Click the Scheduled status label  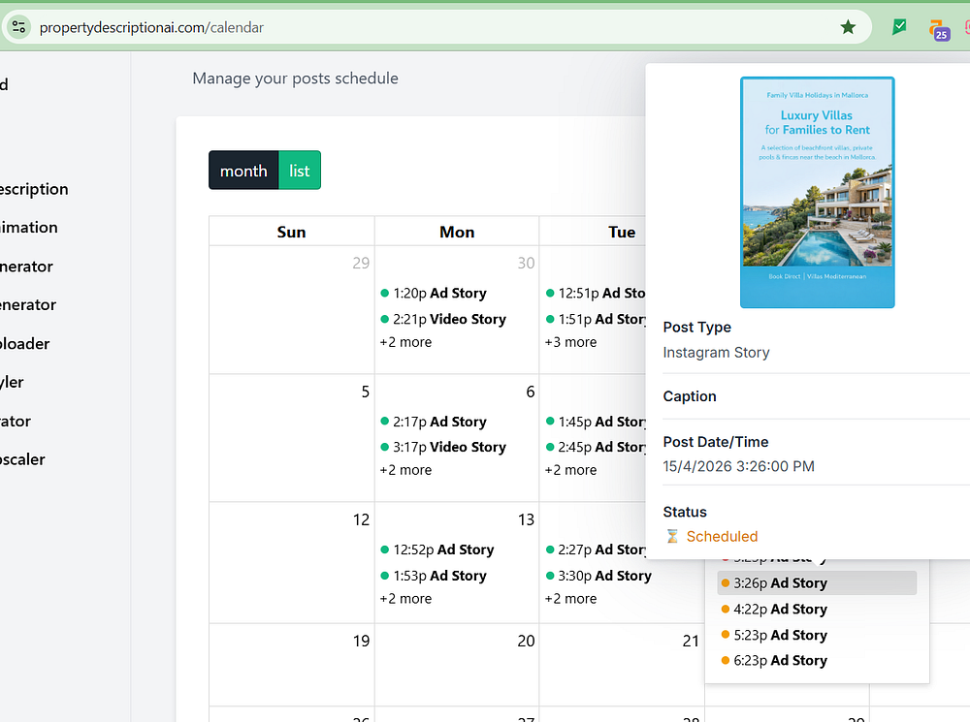[x=722, y=536]
